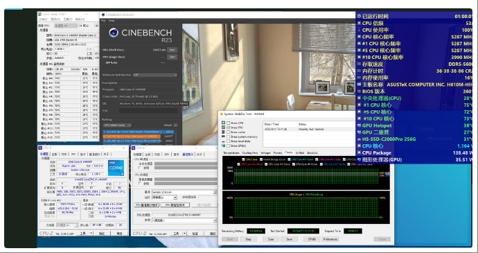Click the drive icon beside HS-SSD-C2000Pro 256G
This screenshot has height=253, width=478.
(x=359, y=139)
